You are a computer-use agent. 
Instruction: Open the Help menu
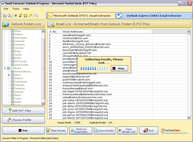click(x=26, y=9)
